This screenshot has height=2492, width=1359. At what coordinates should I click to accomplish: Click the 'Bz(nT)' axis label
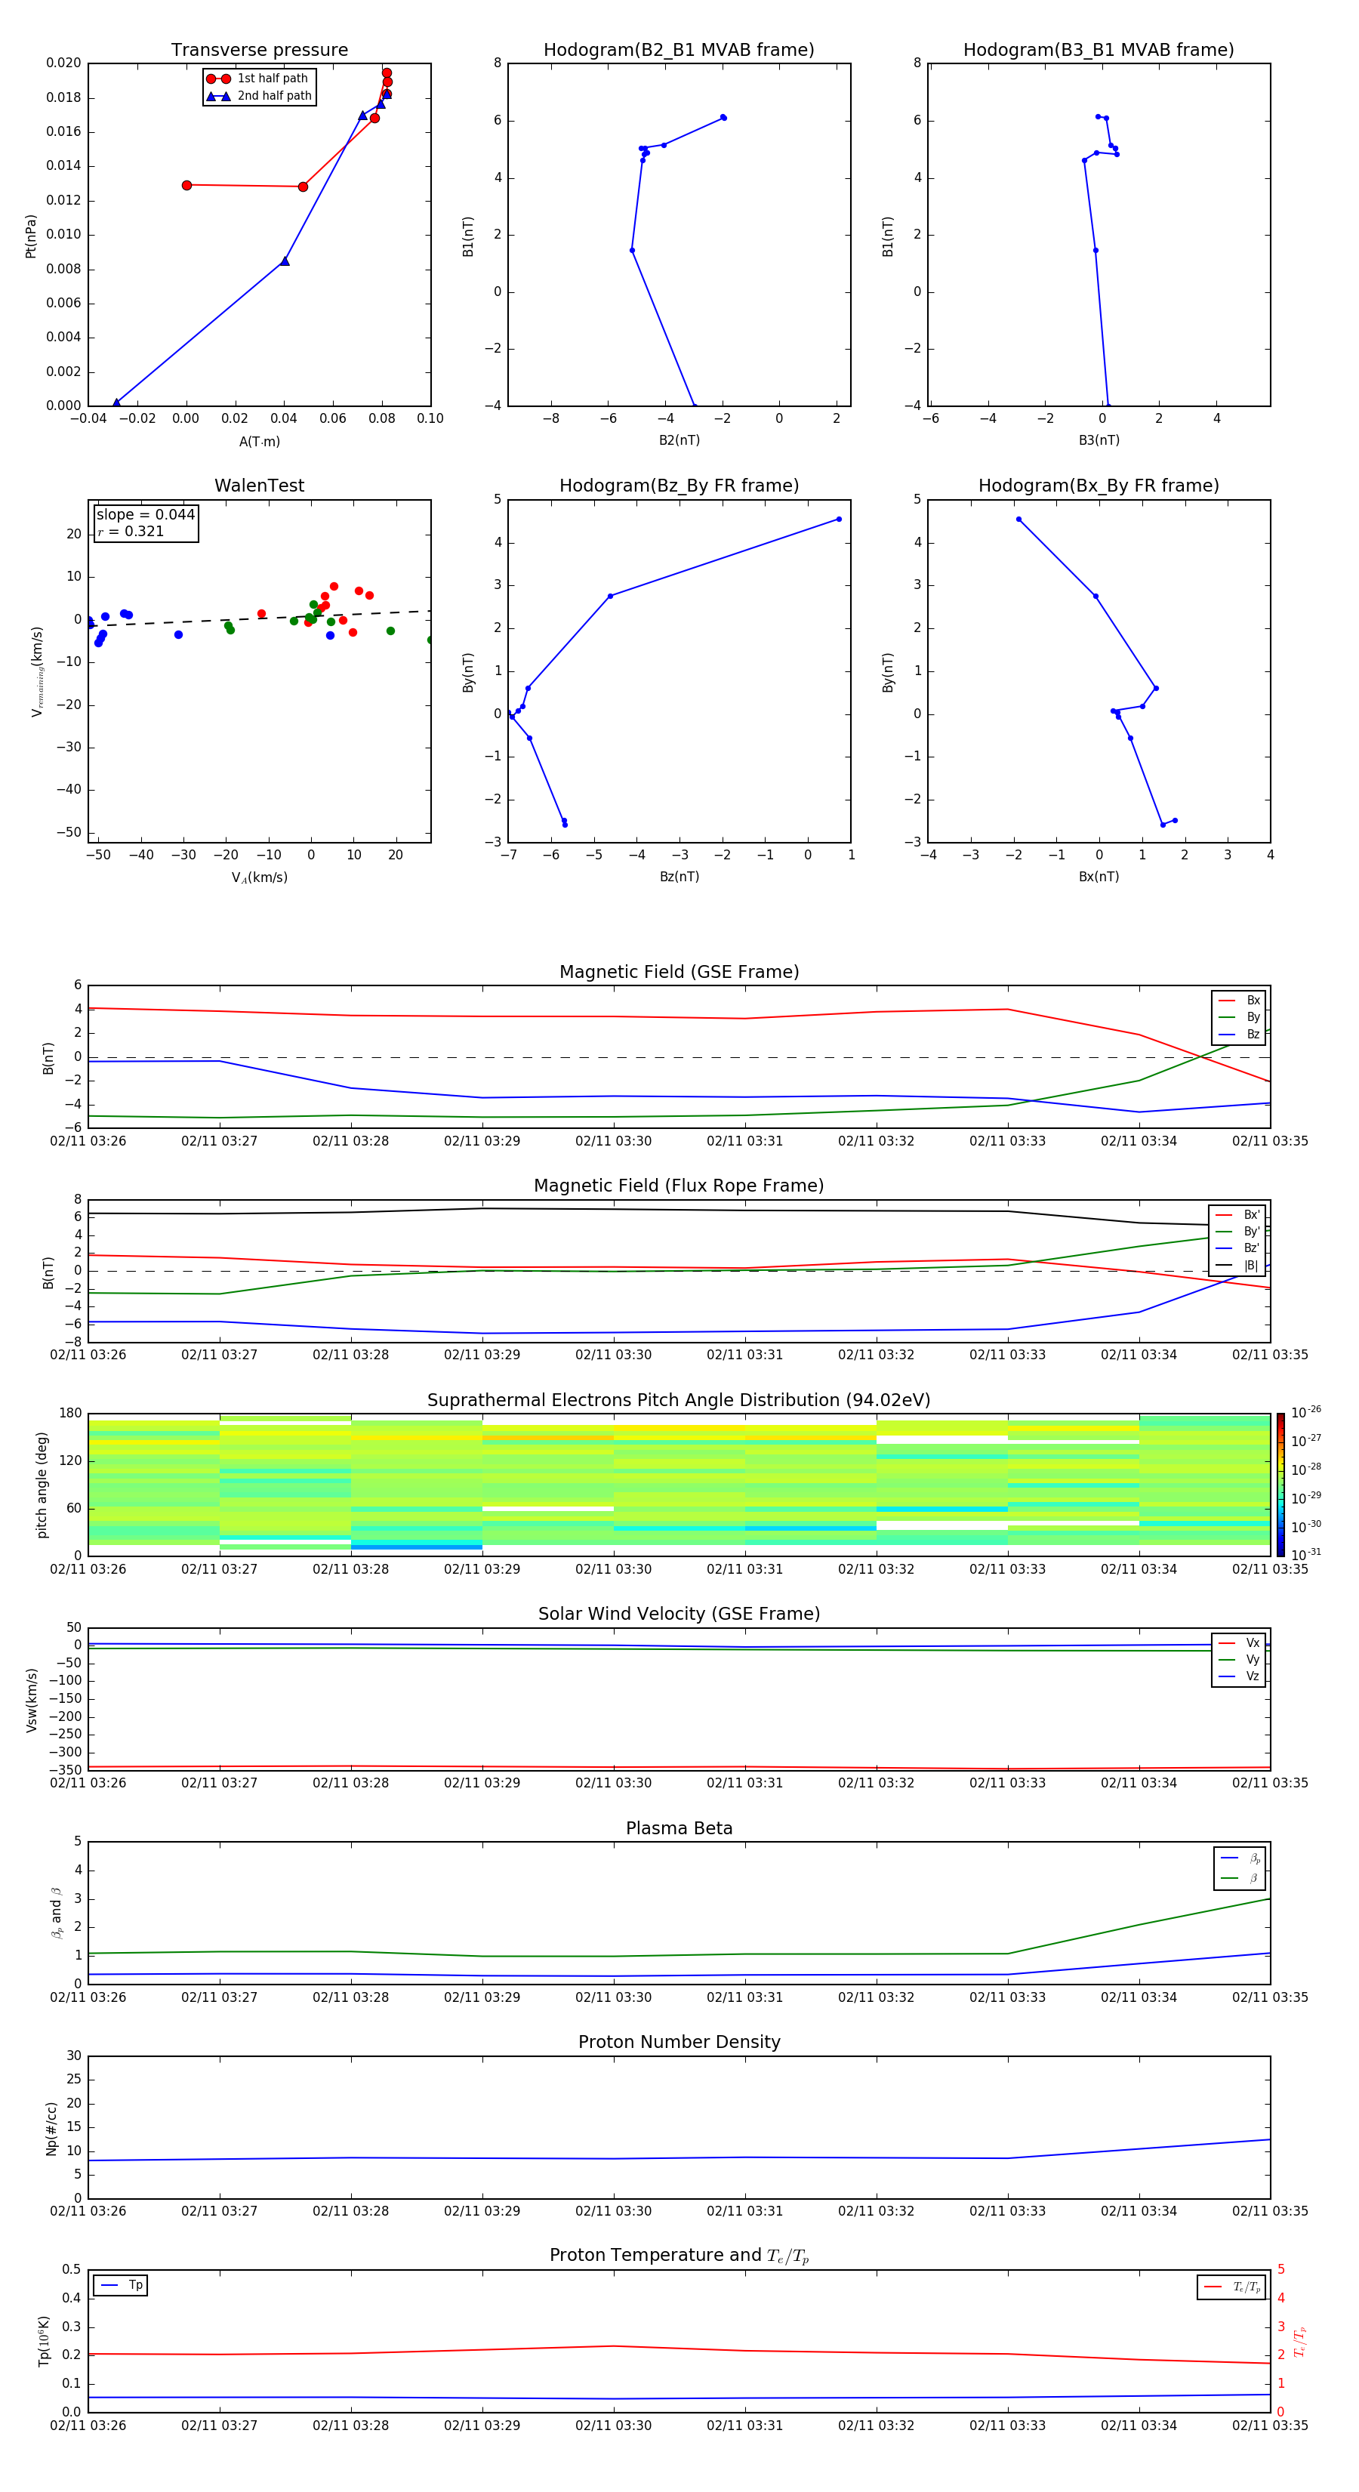(679, 877)
